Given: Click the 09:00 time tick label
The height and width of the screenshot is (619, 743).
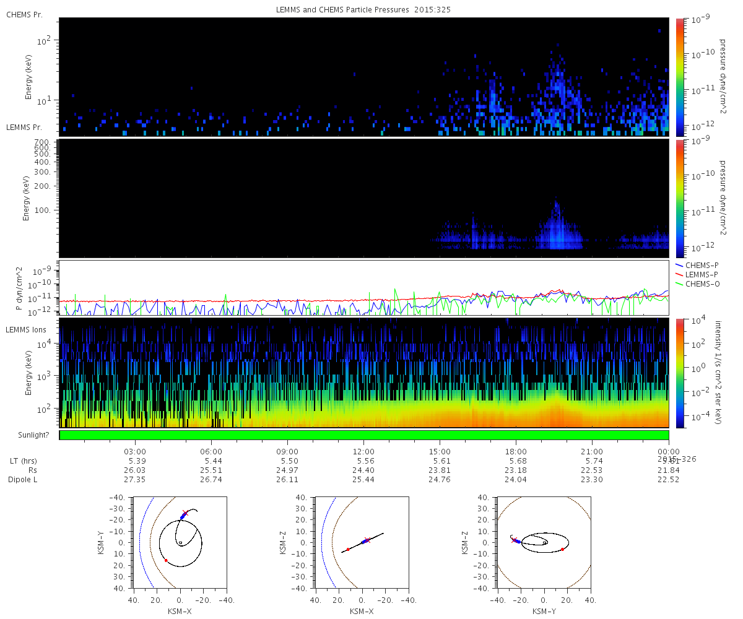Looking at the screenshot, I should pos(287,451).
